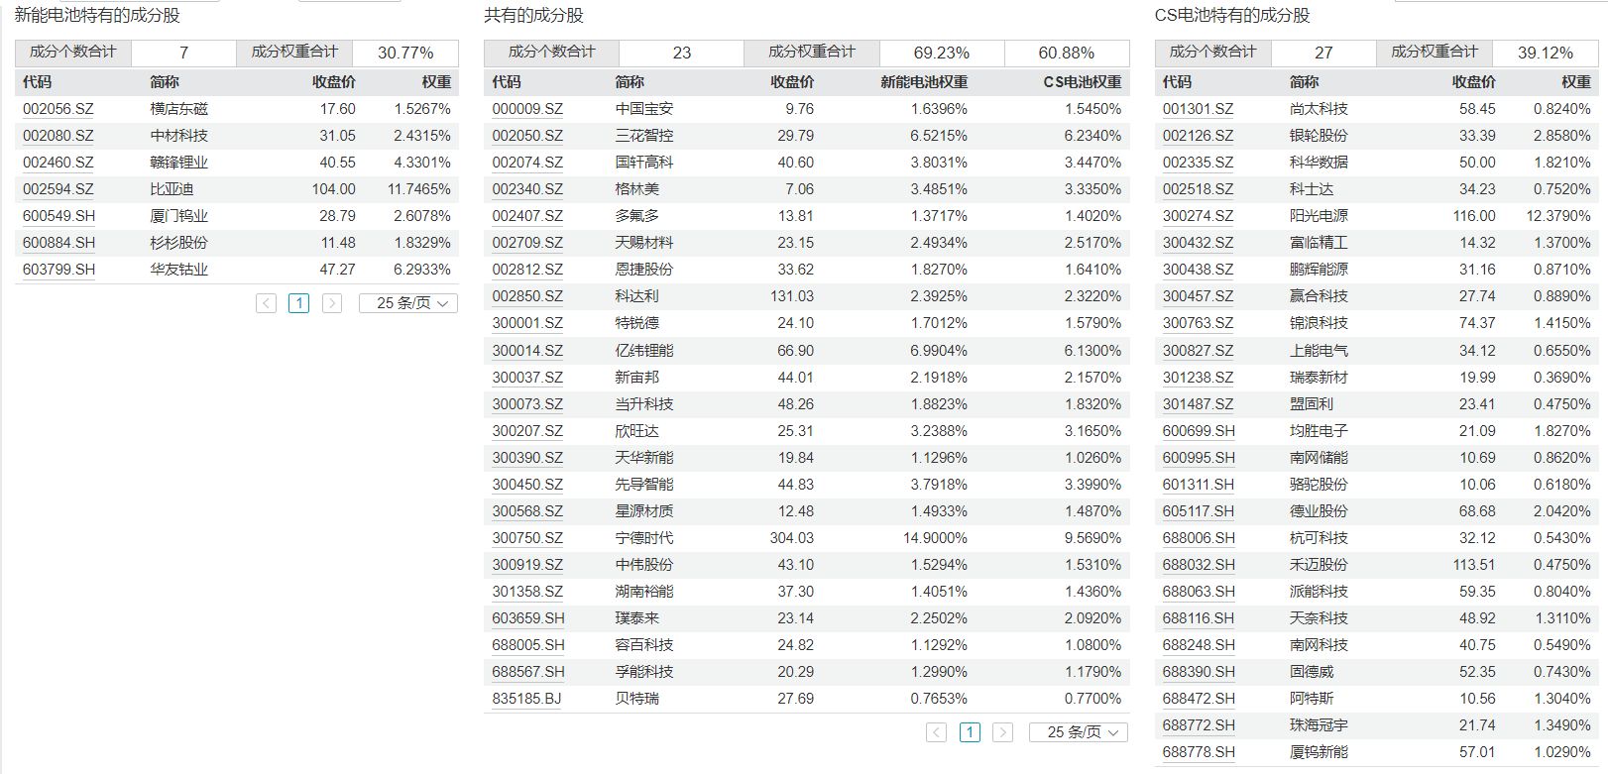Open stock code 002460.SZ link
The width and height of the screenshot is (1608, 774).
58,163
